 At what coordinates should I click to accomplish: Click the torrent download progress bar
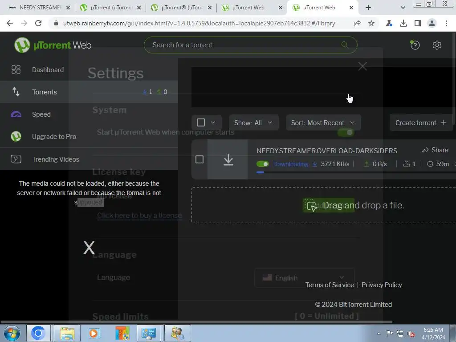[x=356, y=172]
